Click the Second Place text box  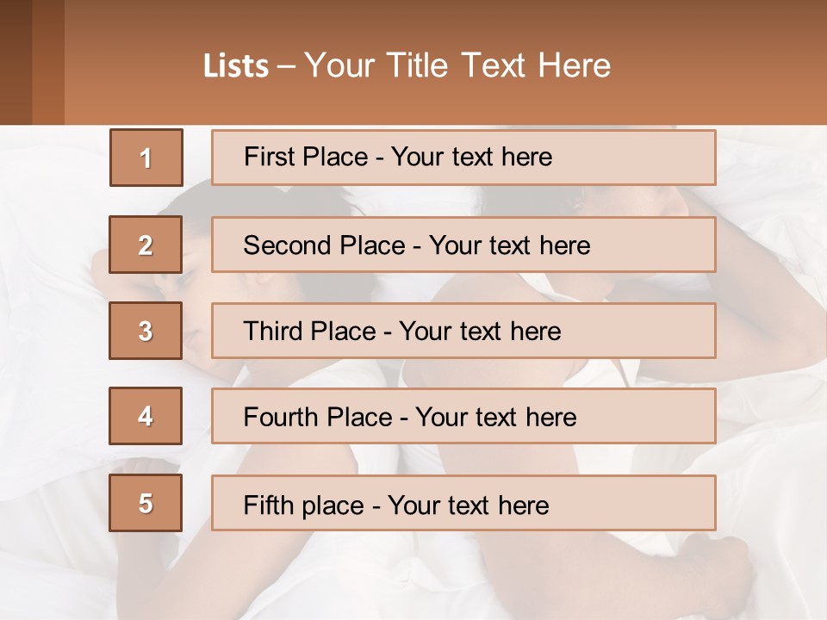point(463,245)
